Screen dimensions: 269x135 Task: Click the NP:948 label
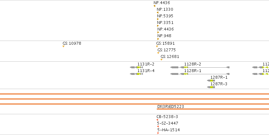(164, 36)
